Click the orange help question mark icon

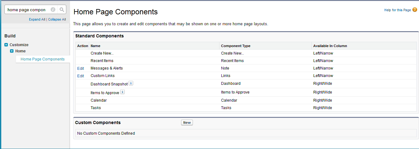coord(415,10)
